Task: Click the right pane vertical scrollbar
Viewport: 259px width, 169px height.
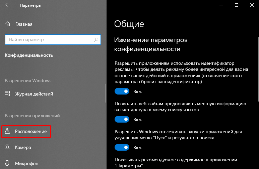Action: (x=258, y=69)
